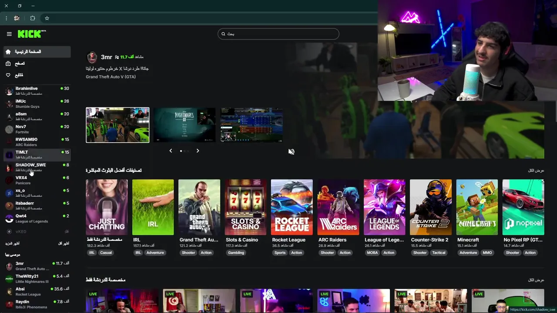Viewport: 557px width, 313px height.
Task: Click the xs_o channel avatar
Action: (9, 193)
